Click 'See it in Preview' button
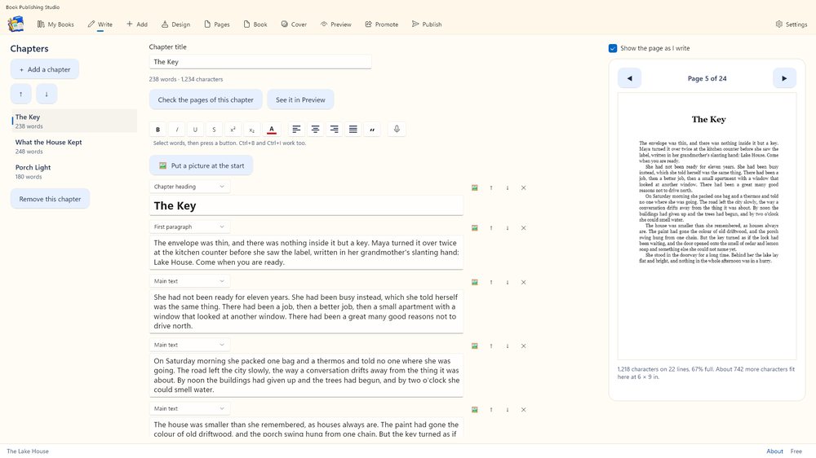816x458 pixels. (x=300, y=99)
